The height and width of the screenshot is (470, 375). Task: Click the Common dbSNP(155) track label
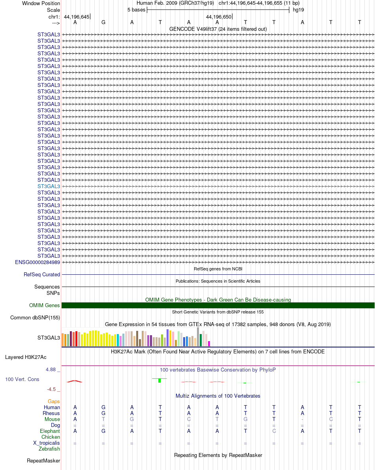(x=35, y=318)
